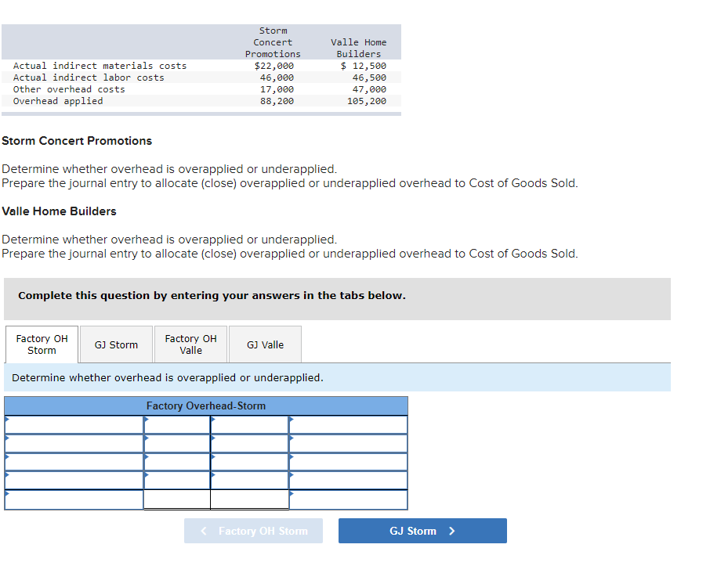This screenshot has width=710, height=566.
Task: Click the GJ Storm next button
Action: click(x=422, y=531)
